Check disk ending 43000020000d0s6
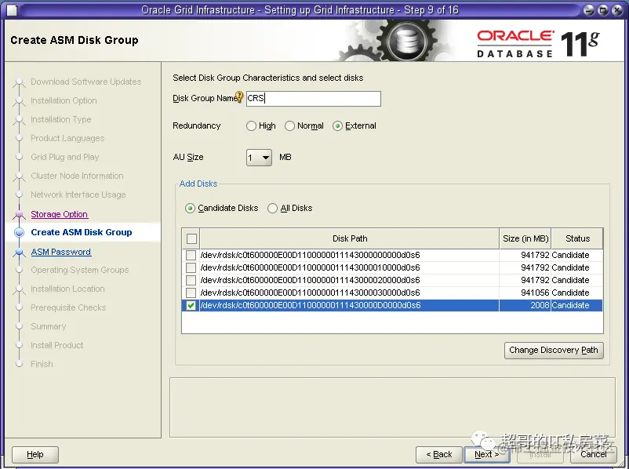 (191, 280)
